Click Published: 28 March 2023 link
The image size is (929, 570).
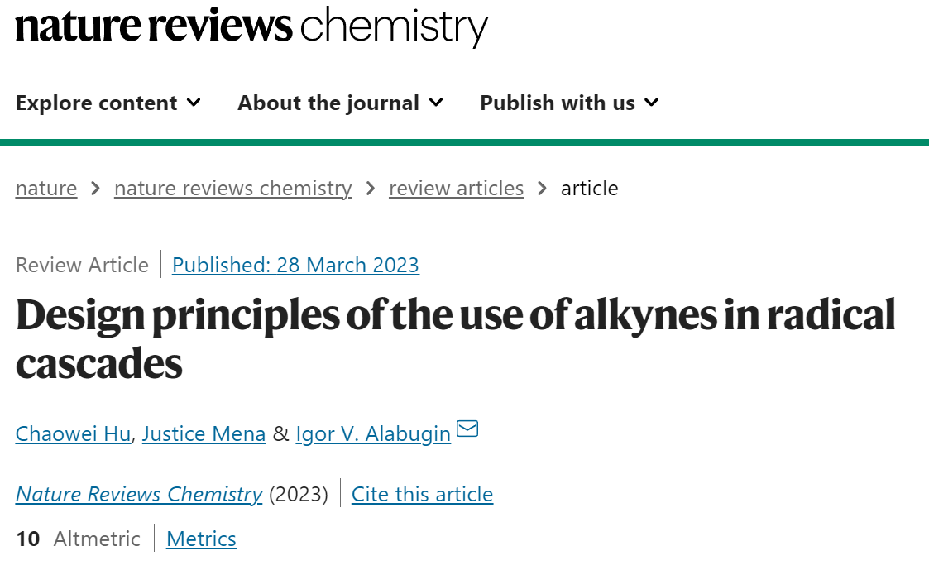pos(295,265)
